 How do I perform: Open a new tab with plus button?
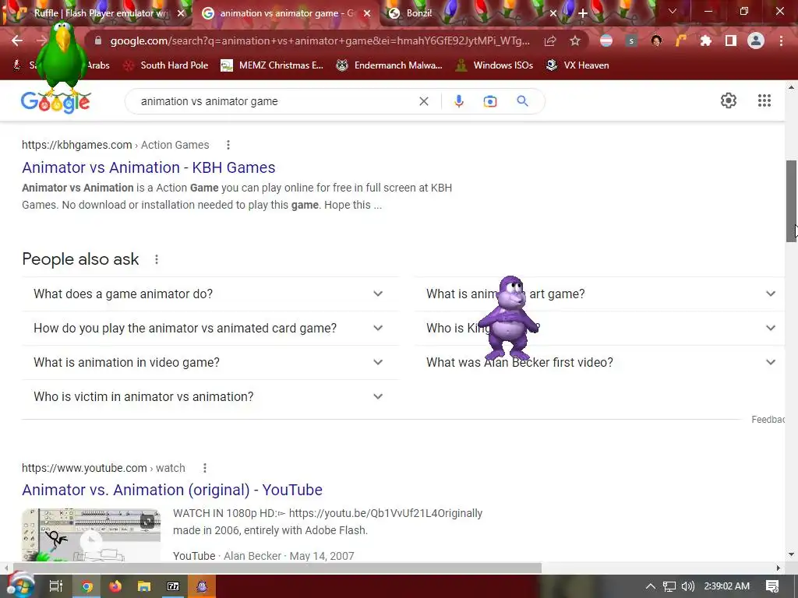[583, 13]
